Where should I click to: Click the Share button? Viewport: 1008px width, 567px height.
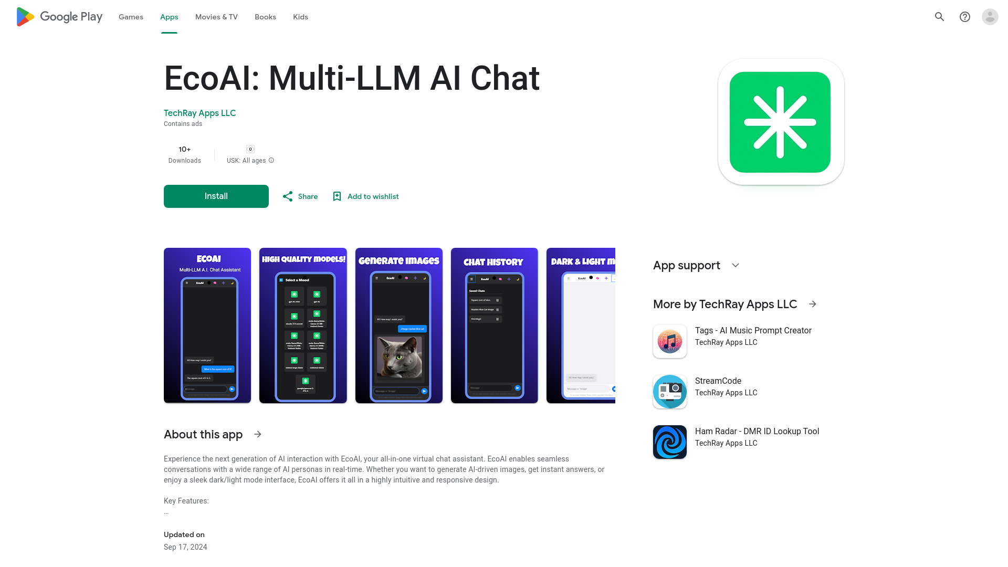299,196
